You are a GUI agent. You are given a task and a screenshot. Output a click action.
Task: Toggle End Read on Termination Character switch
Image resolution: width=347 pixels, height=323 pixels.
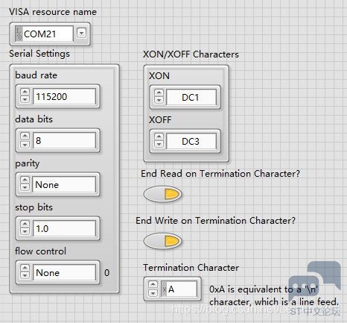[x=162, y=194]
